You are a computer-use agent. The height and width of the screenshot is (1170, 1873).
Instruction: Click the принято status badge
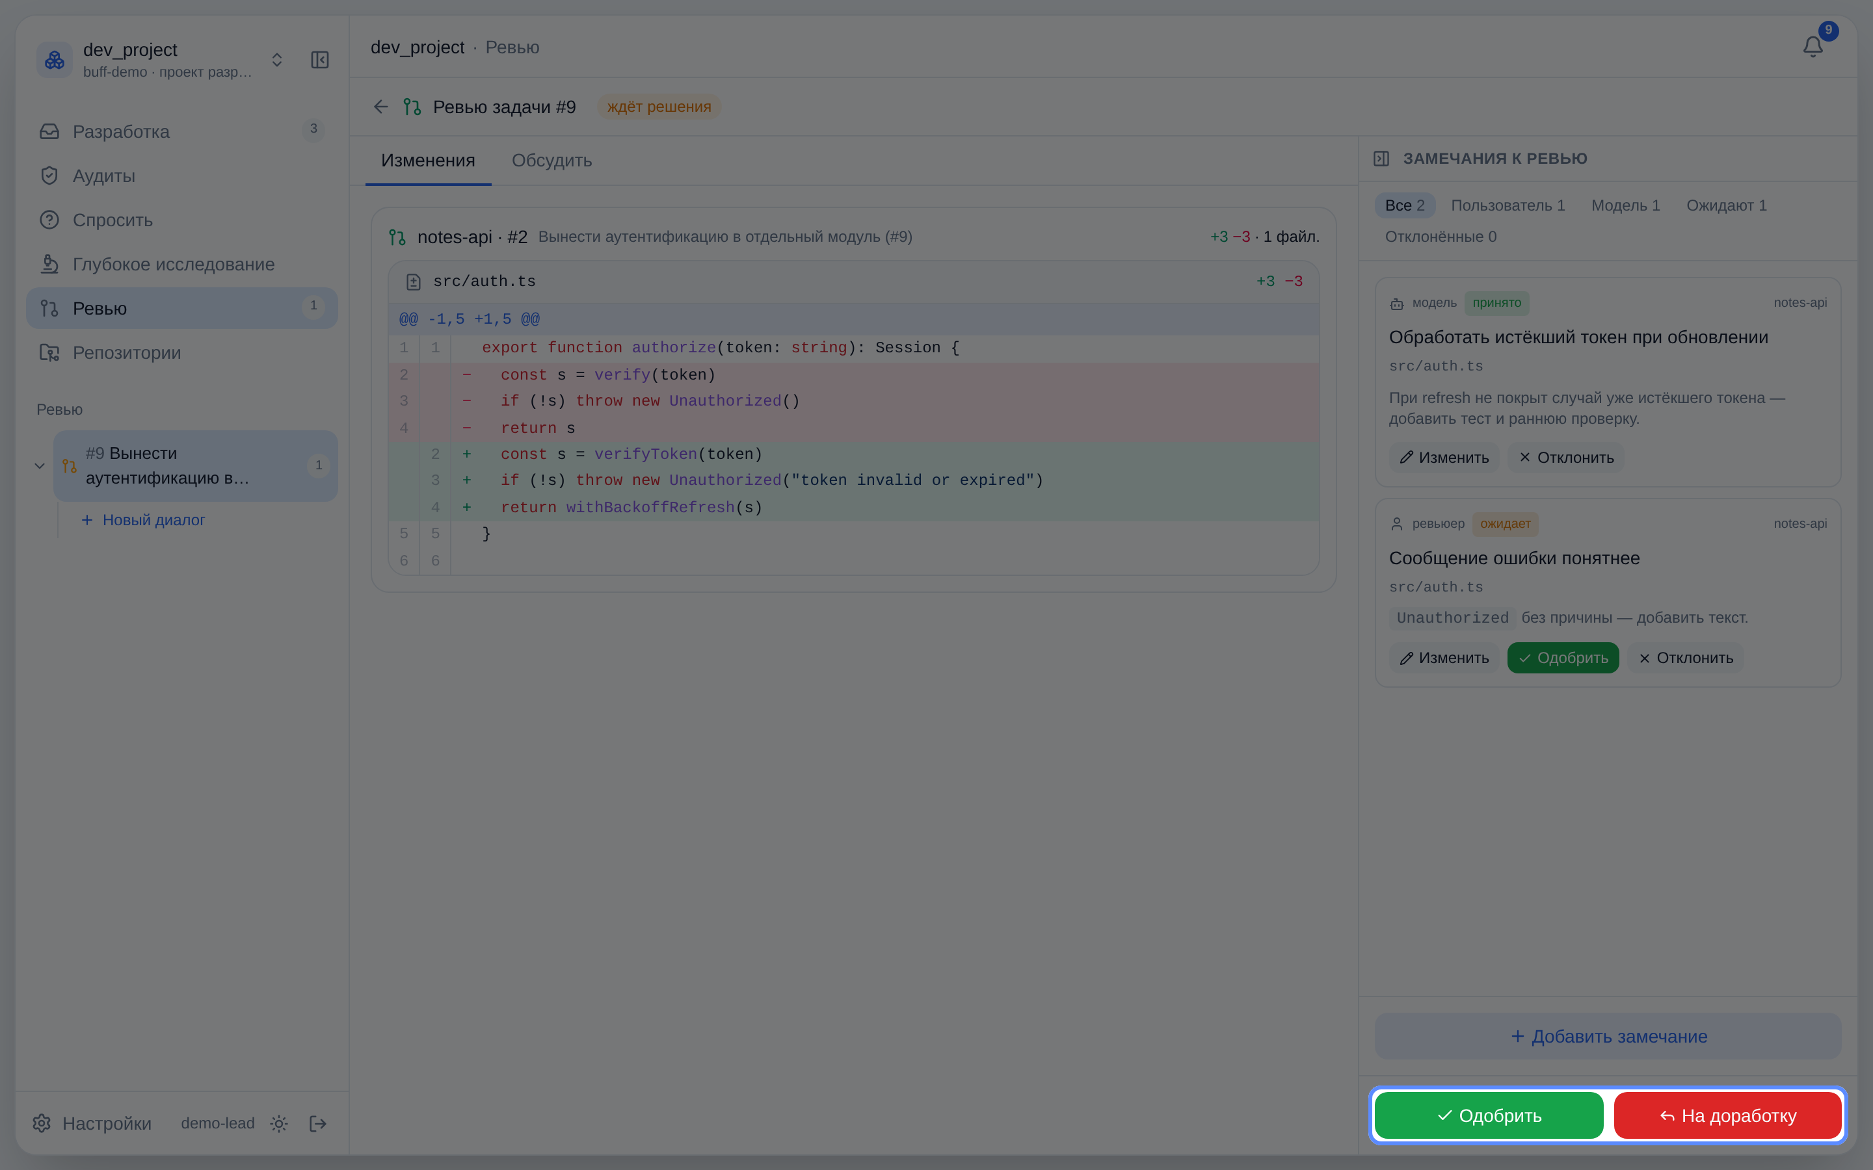point(1497,302)
